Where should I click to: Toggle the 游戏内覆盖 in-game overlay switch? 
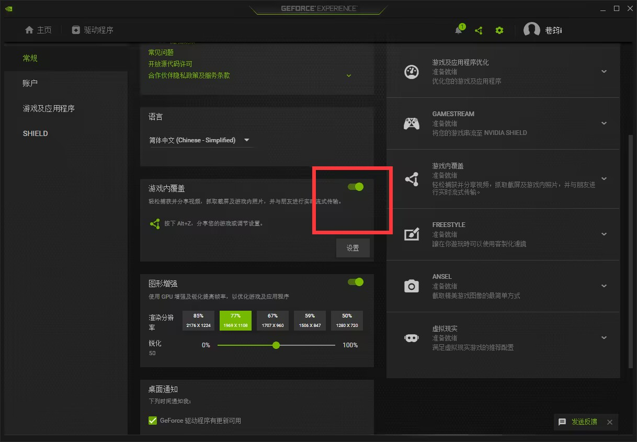pyautogui.click(x=356, y=187)
